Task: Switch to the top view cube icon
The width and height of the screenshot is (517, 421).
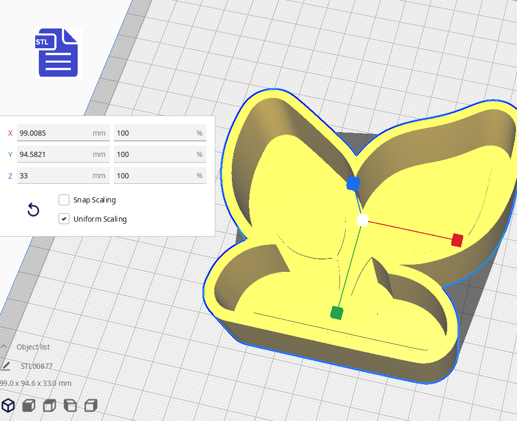Action: [49, 405]
